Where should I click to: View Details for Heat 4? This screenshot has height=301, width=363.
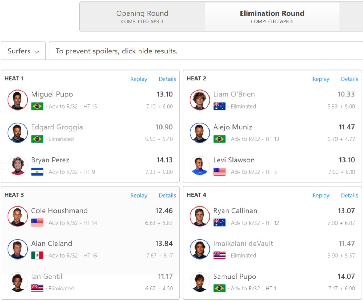point(349,196)
